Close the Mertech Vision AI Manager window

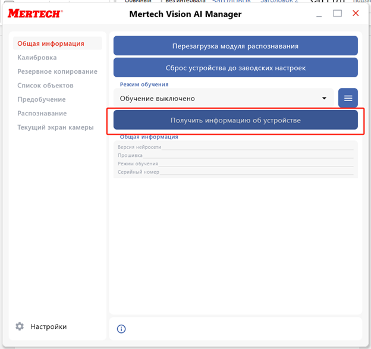pyautogui.click(x=356, y=13)
